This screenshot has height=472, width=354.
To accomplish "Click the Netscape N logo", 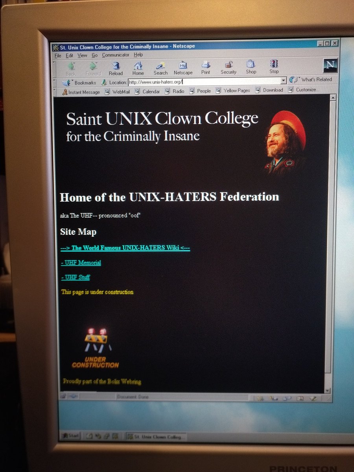I will [330, 66].
